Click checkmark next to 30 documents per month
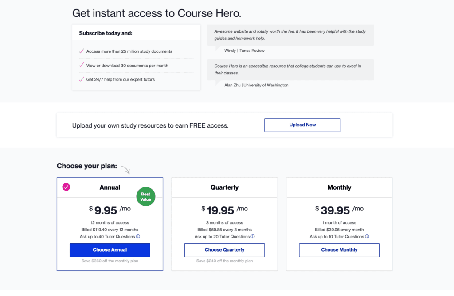Viewport: 454px width, 296px height. pos(81,65)
